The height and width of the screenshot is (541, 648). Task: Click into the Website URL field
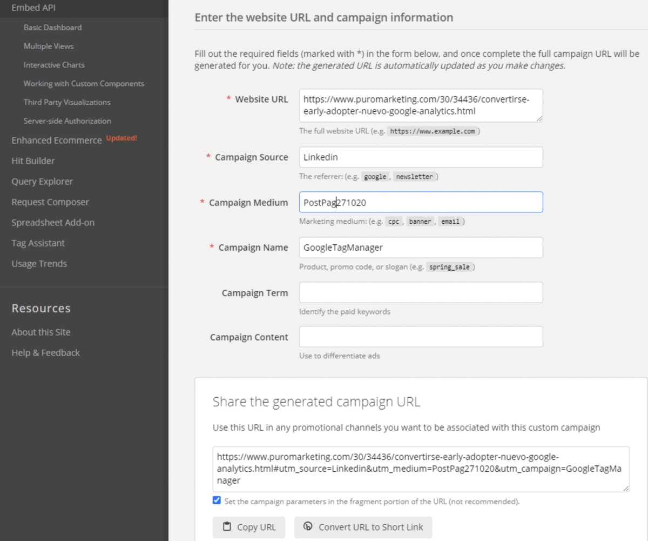click(x=421, y=105)
